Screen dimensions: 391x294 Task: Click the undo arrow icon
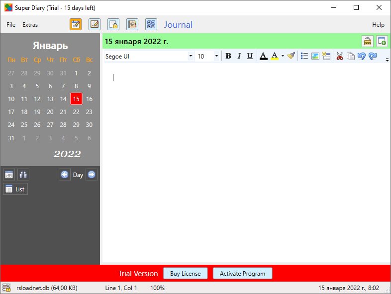(x=361, y=56)
